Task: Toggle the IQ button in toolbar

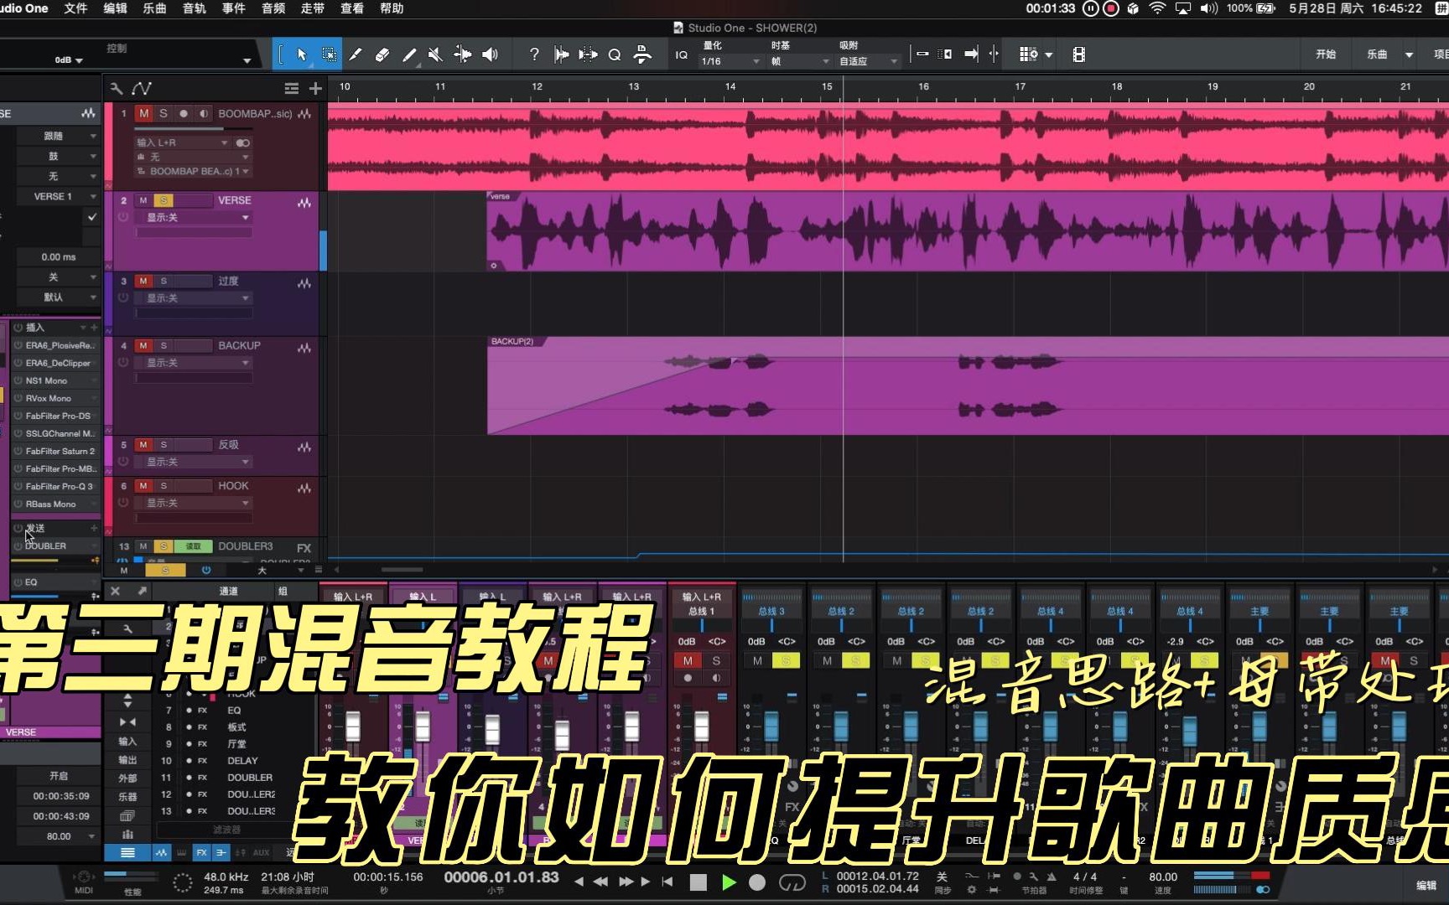Action: (682, 54)
